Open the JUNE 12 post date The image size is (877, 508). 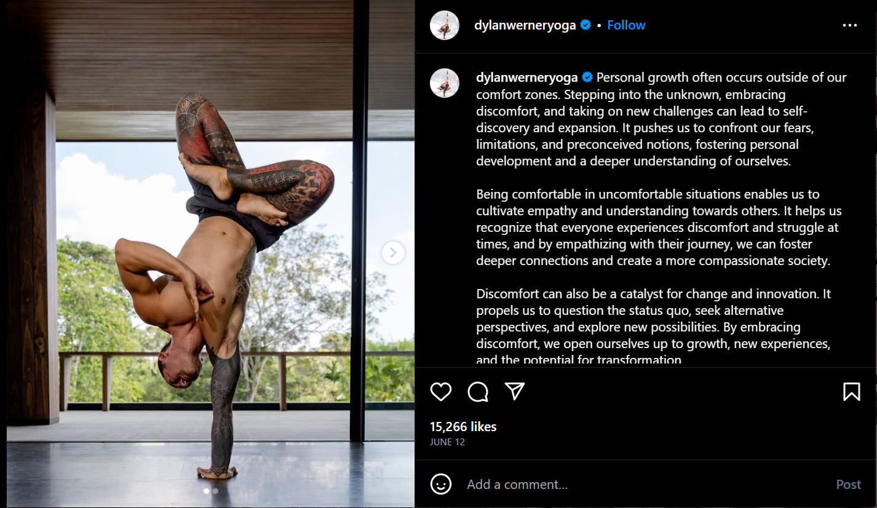pyautogui.click(x=447, y=442)
